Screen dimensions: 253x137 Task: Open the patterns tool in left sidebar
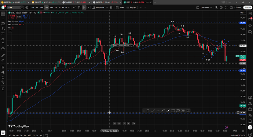point(3,29)
